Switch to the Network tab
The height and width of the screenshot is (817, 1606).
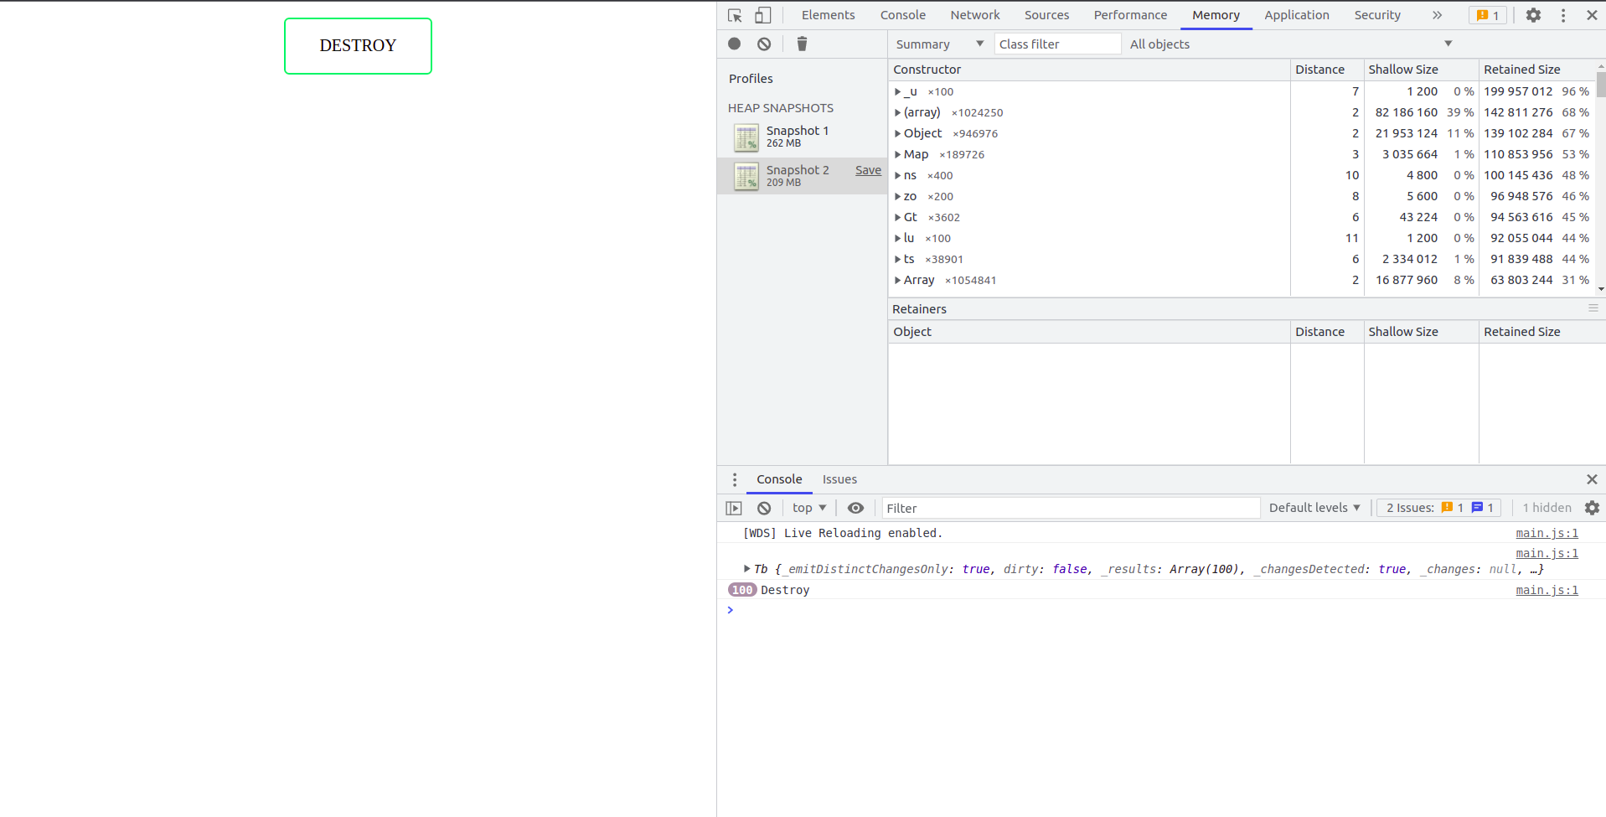click(975, 15)
